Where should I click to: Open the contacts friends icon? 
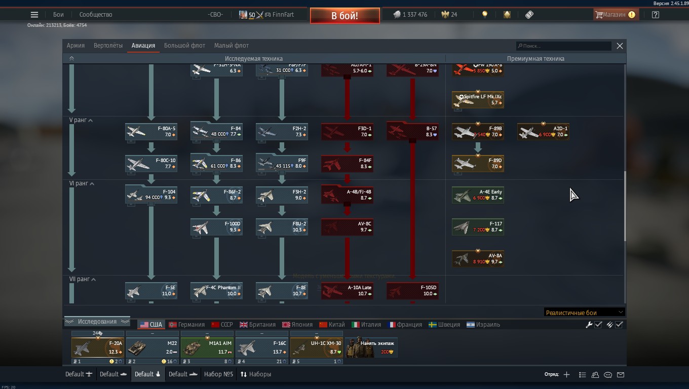pyautogui.click(x=595, y=374)
